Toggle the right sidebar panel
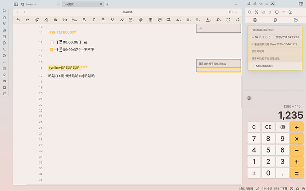Viewport: 306px width, 191px height. pyautogui.click(x=301, y=4)
